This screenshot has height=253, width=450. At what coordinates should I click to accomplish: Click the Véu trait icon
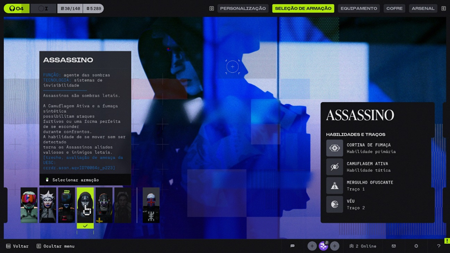(x=334, y=204)
